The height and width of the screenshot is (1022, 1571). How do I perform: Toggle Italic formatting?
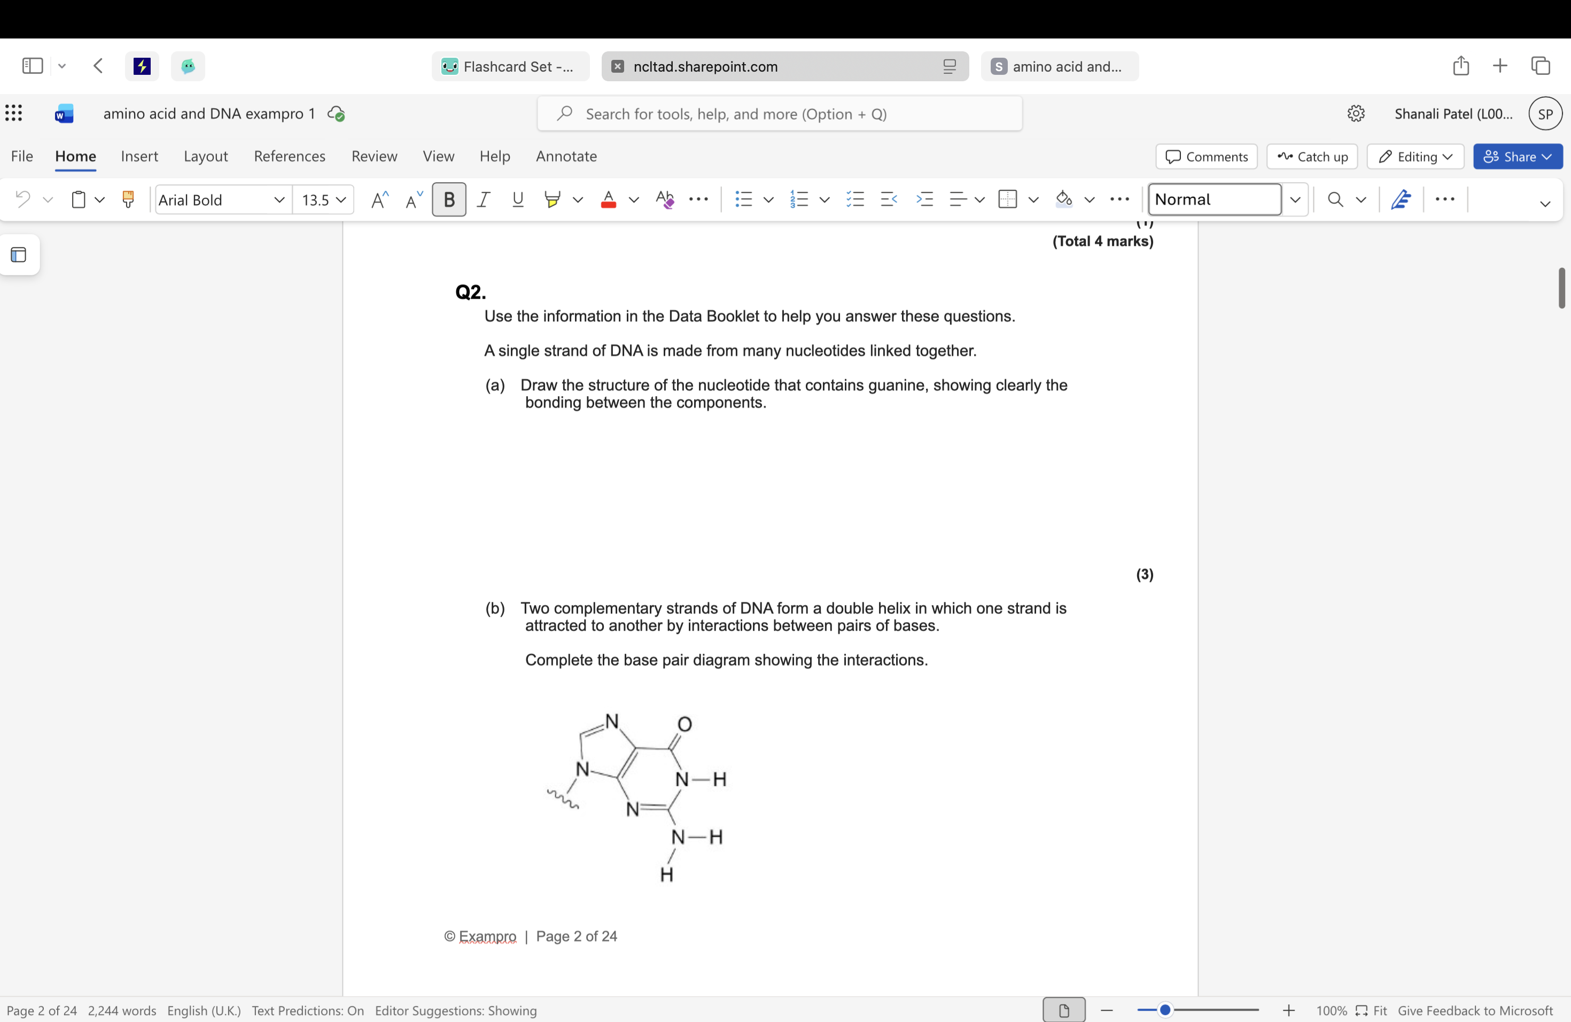(483, 199)
